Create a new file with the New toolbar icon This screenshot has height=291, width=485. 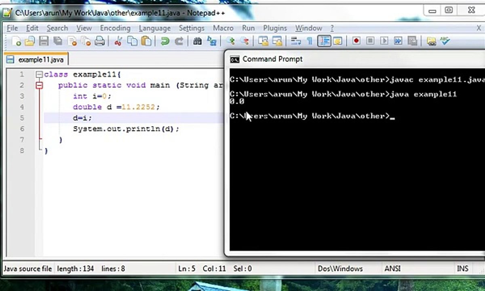coord(16,41)
